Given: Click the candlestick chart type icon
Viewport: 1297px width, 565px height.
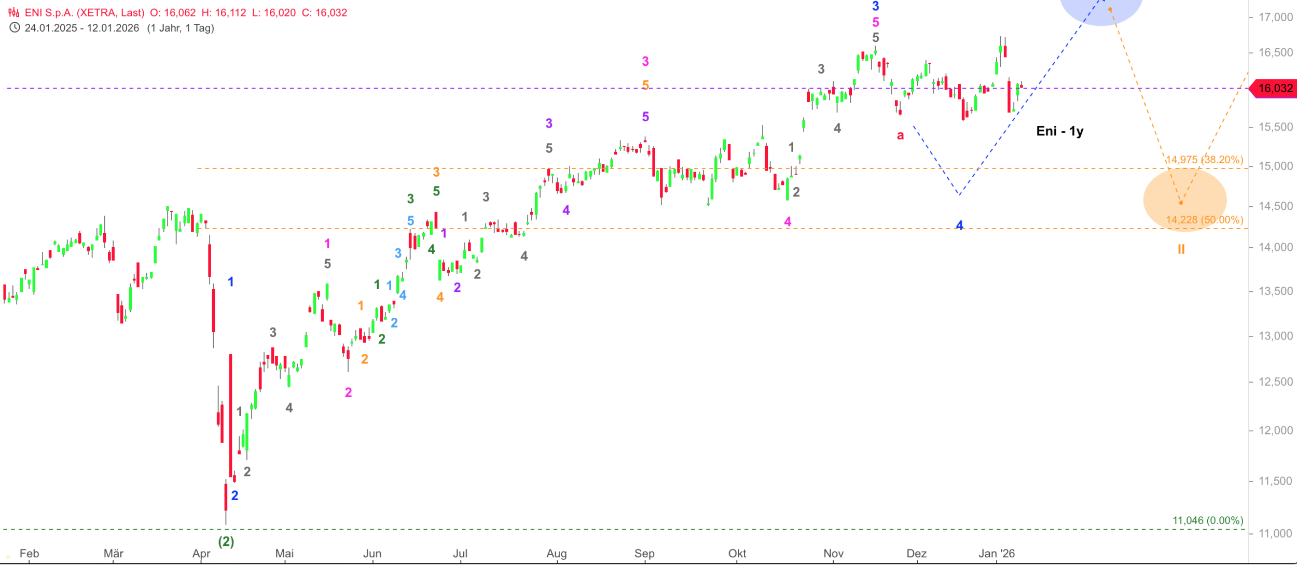Looking at the screenshot, I should 14,12.
